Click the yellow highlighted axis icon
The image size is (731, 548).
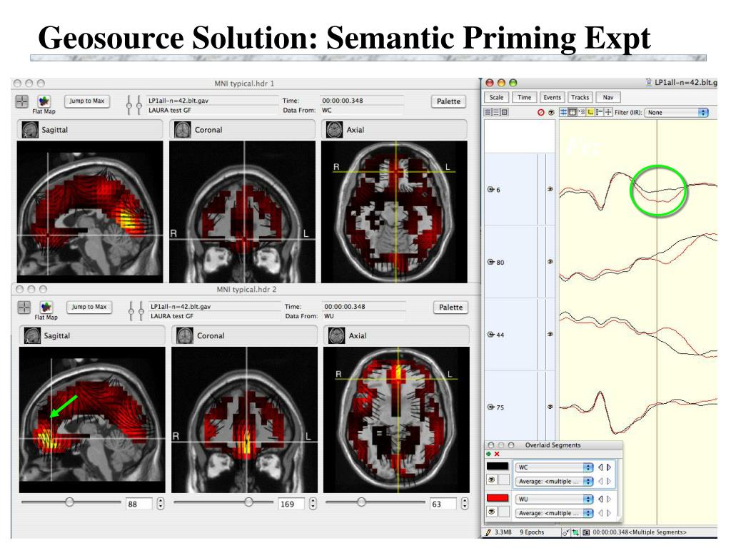click(590, 112)
